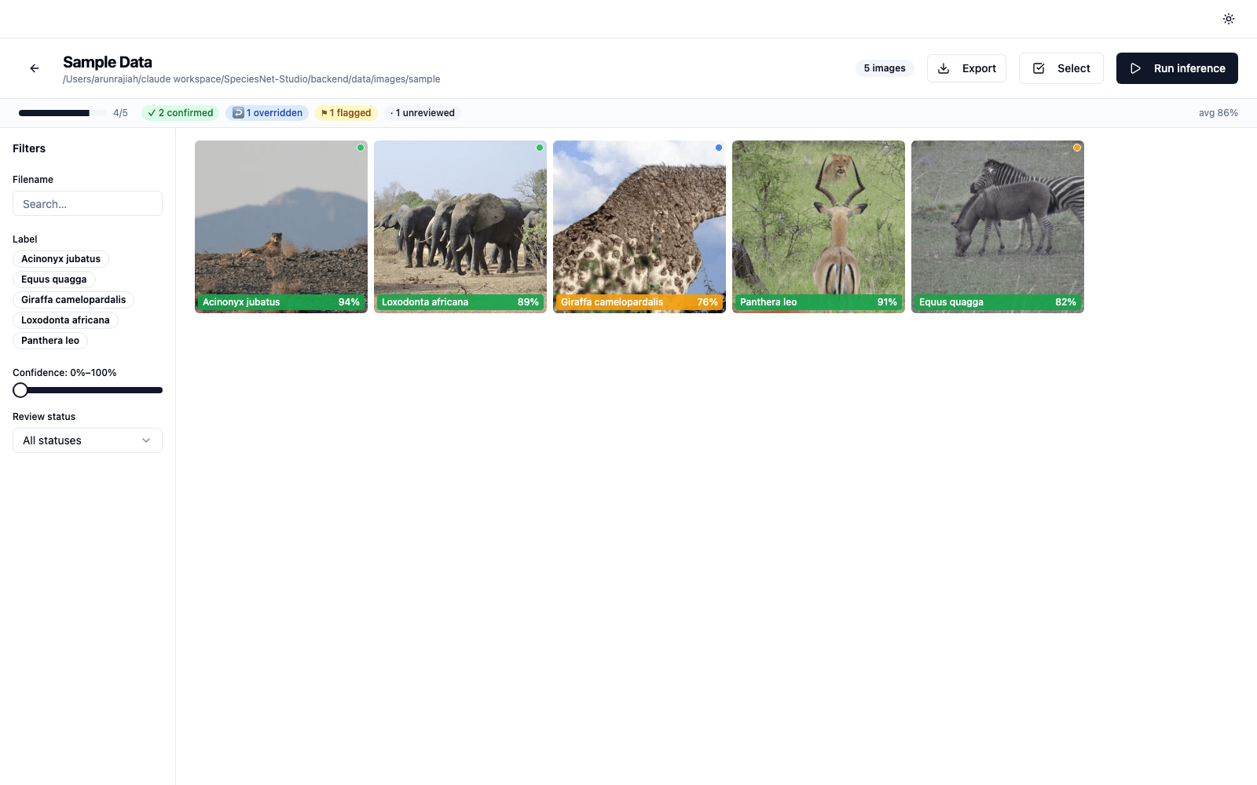Toggle the Equus quagga label filter
This screenshot has height=785, width=1257.
tap(54, 279)
